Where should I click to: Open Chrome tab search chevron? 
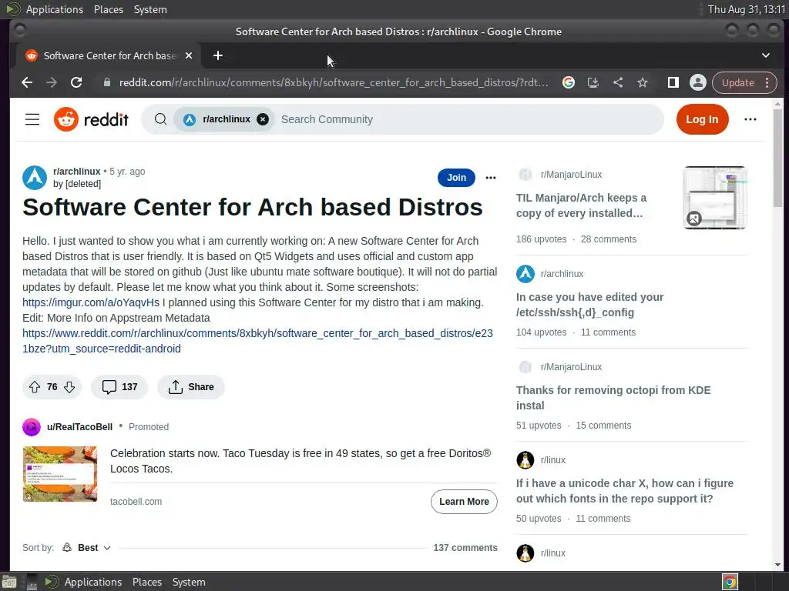(765, 55)
